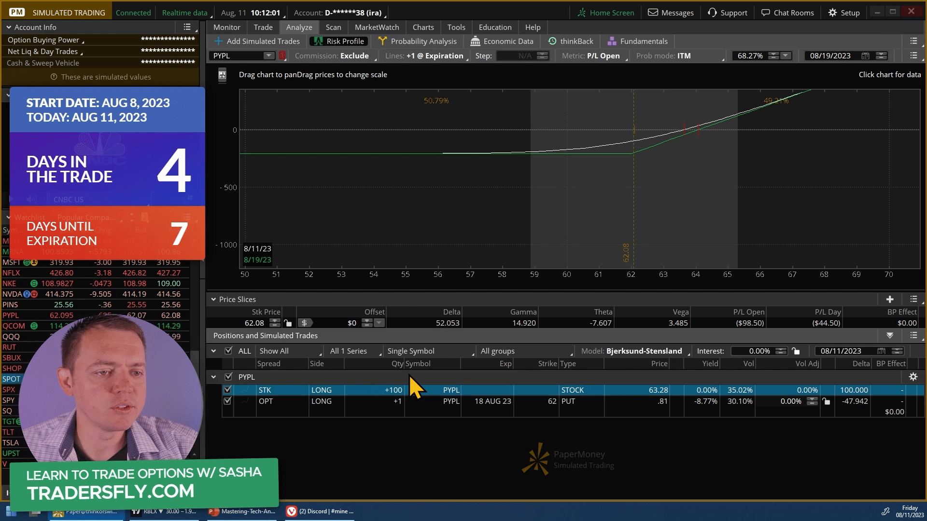Switch to the Monitor tab
Viewport: 927px width, 521px height.
click(227, 27)
